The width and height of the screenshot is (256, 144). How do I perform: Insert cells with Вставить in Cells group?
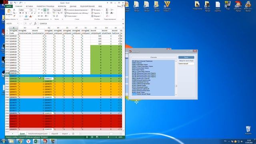tap(97, 10)
